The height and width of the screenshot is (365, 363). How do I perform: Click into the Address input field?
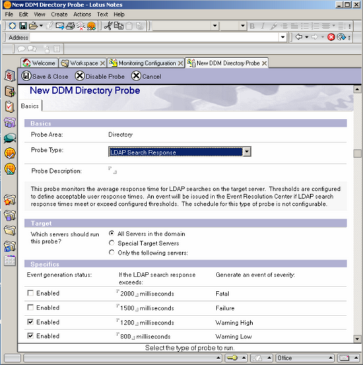(x=154, y=37)
